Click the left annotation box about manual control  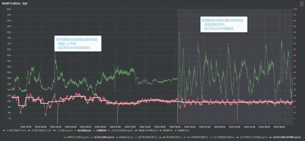click(78, 44)
